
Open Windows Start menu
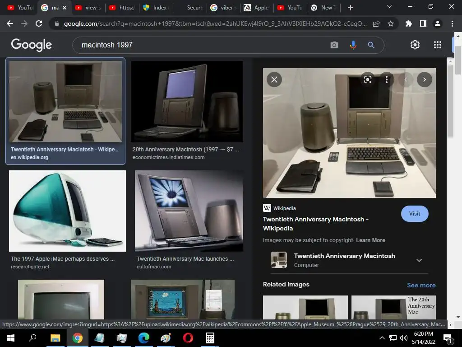pyautogui.click(x=11, y=338)
